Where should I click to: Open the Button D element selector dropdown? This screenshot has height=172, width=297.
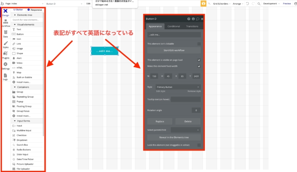(64, 3)
